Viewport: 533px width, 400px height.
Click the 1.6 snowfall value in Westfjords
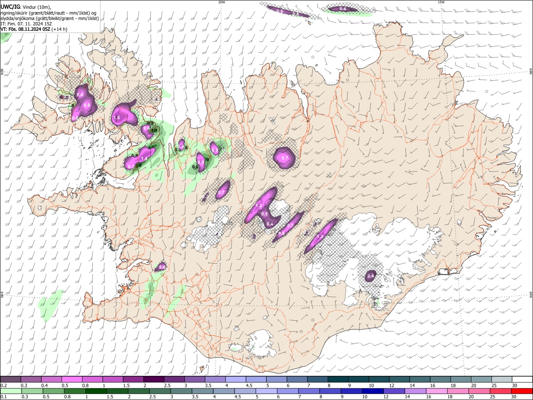pos(117,118)
